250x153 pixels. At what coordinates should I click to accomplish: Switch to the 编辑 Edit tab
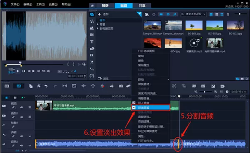[x=124, y=6]
